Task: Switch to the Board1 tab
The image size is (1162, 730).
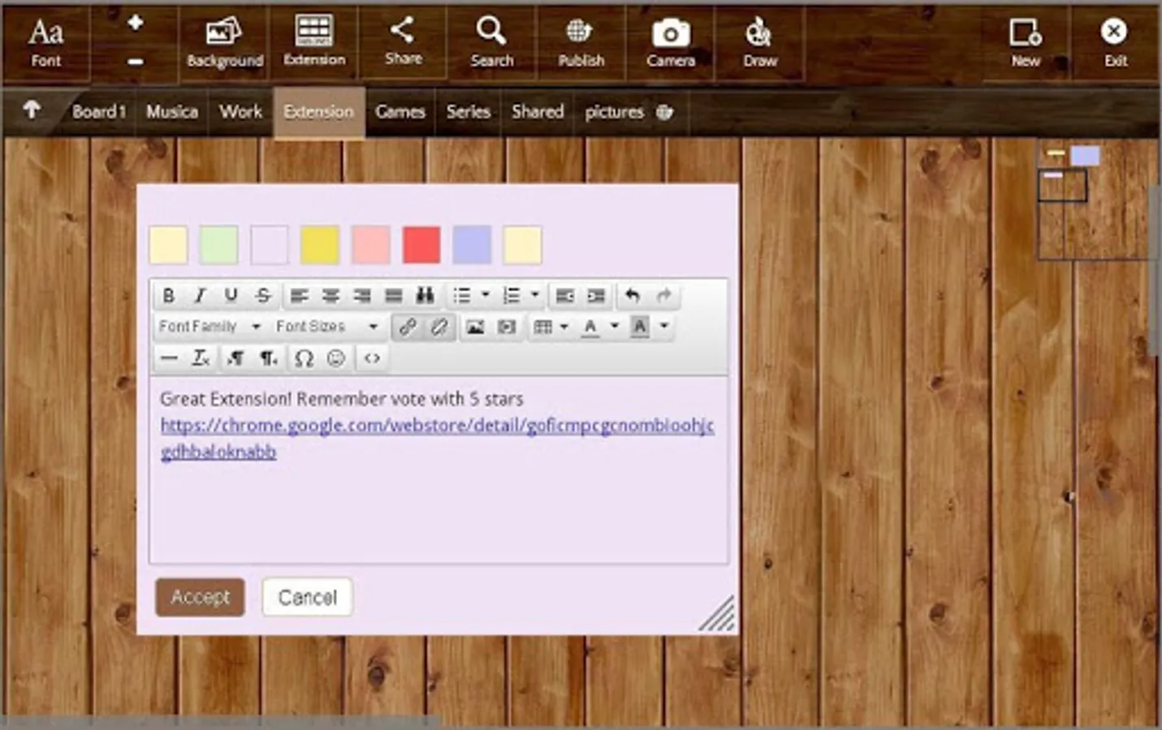Action: coord(98,112)
